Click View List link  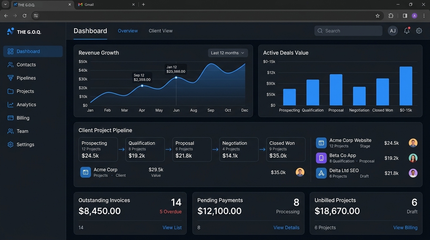coord(172,227)
